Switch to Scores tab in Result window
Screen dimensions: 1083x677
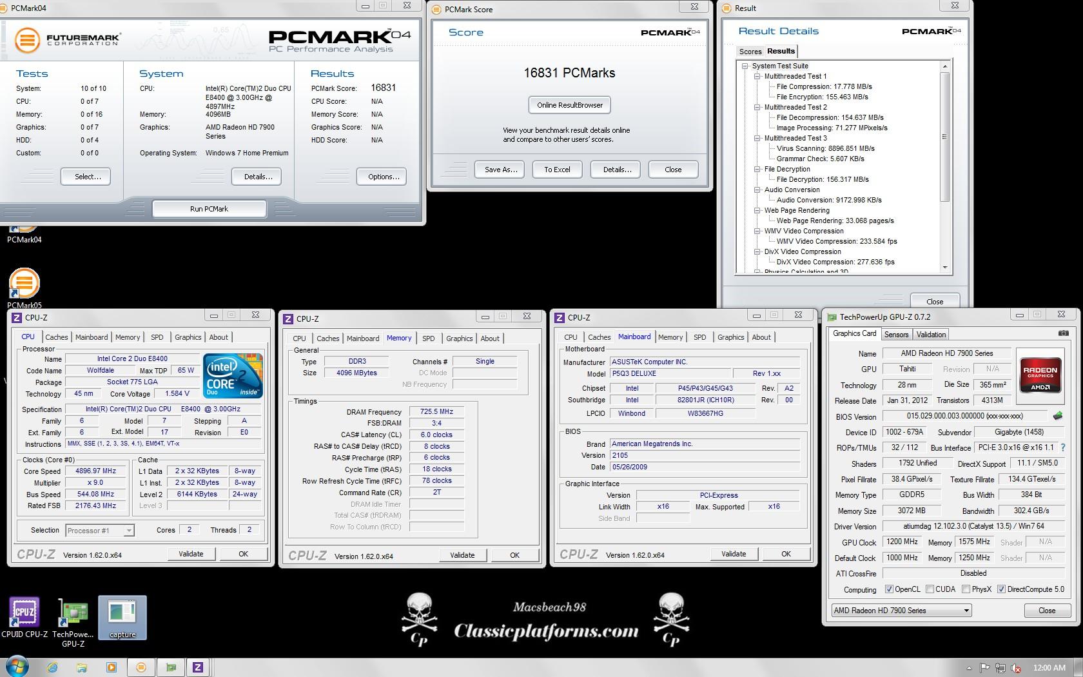coord(750,52)
